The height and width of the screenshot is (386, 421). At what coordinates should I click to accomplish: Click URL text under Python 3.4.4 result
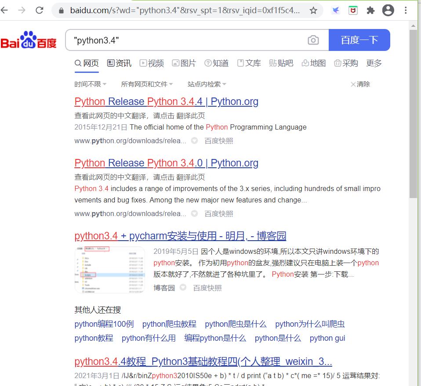[x=130, y=141]
